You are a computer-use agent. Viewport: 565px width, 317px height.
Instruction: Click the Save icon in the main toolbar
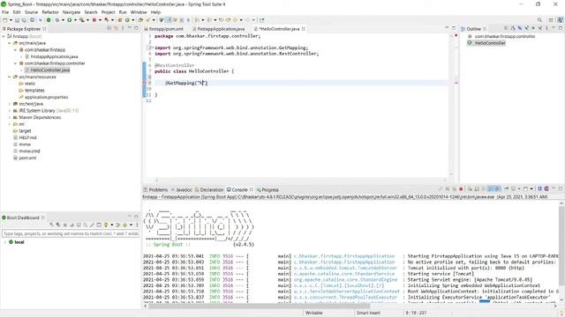coord(17,20)
